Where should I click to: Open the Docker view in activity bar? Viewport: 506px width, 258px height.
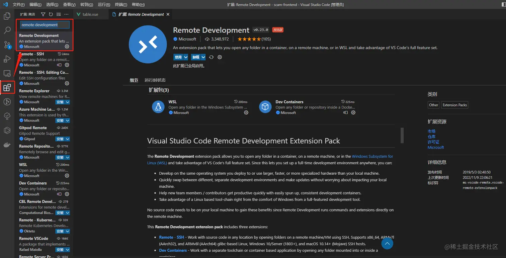point(7,145)
